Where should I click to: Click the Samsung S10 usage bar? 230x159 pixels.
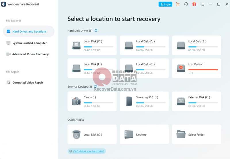pyautogui.click(x=151, y=103)
